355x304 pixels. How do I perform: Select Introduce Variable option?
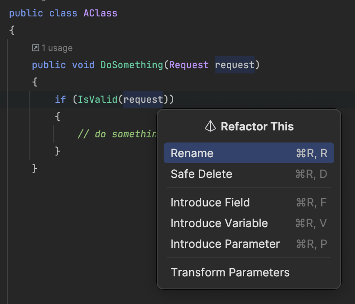click(219, 223)
